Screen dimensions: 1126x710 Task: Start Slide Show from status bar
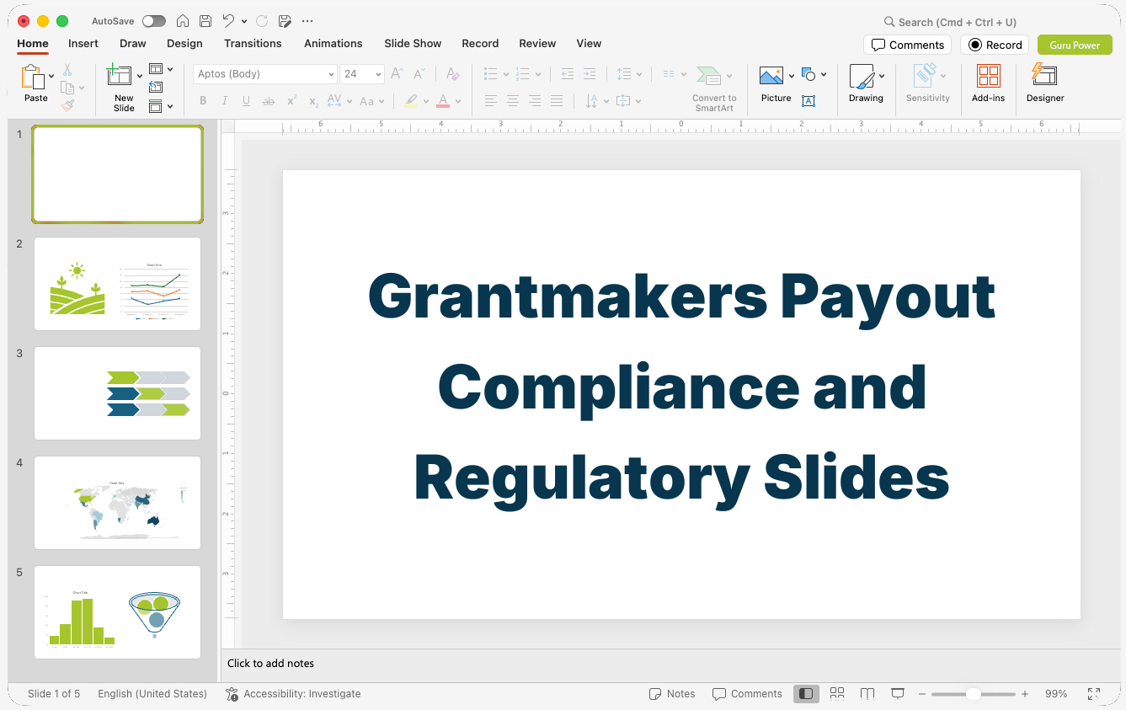[898, 693]
